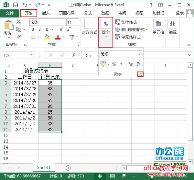Click the Help question mark icon
The width and height of the screenshot is (194, 180).
(151, 5)
